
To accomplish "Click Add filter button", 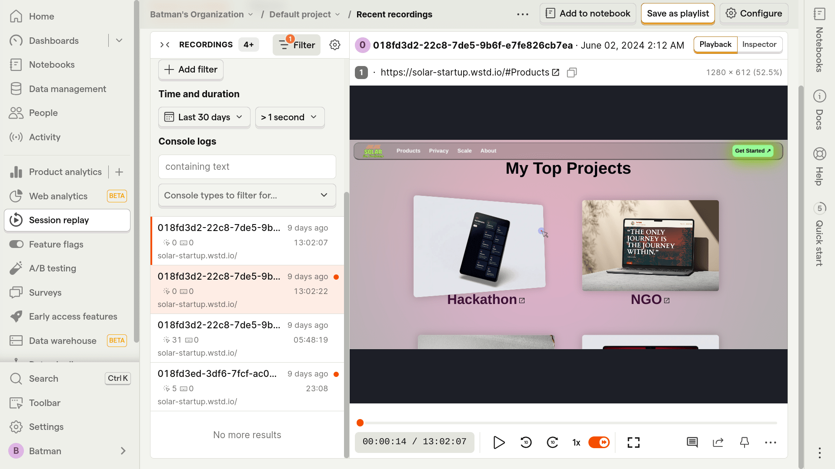I will [x=190, y=69].
